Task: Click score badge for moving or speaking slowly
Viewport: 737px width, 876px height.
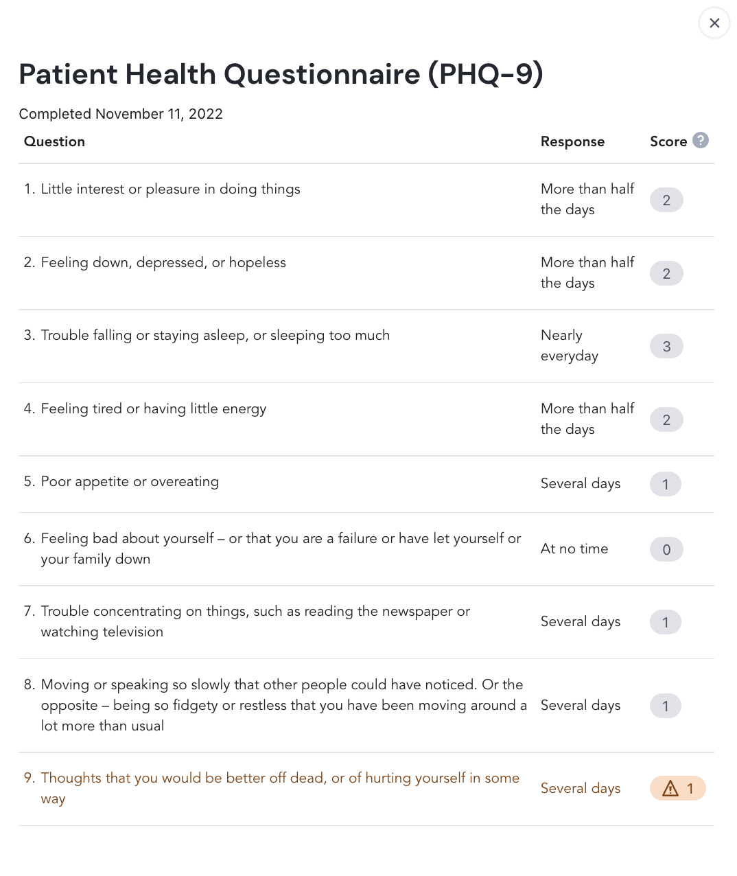Action: click(x=665, y=706)
